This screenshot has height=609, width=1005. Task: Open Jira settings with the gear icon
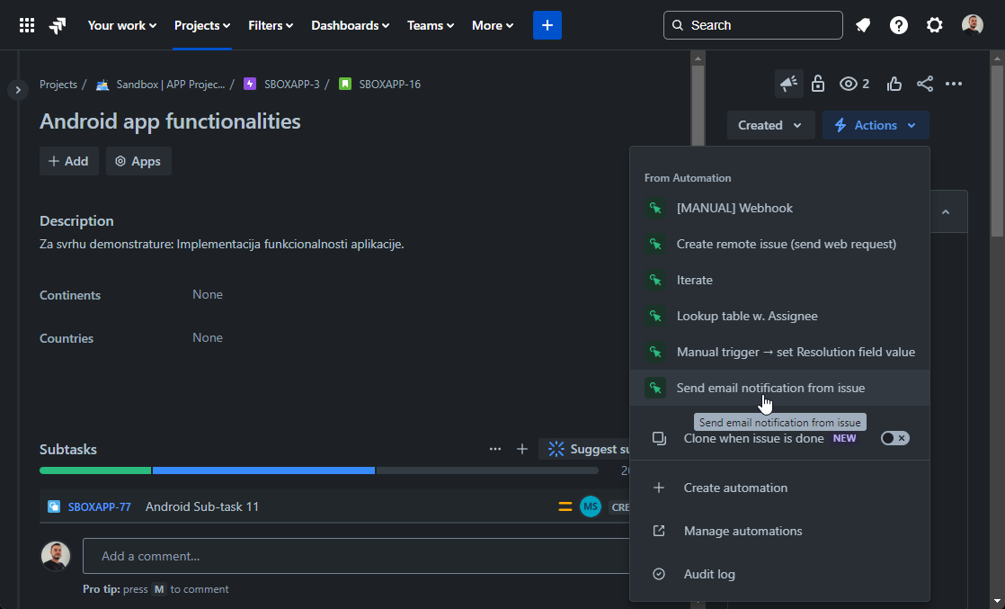[934, 24]
